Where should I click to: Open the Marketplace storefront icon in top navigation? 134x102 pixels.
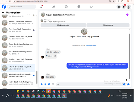tap(79, 7)
